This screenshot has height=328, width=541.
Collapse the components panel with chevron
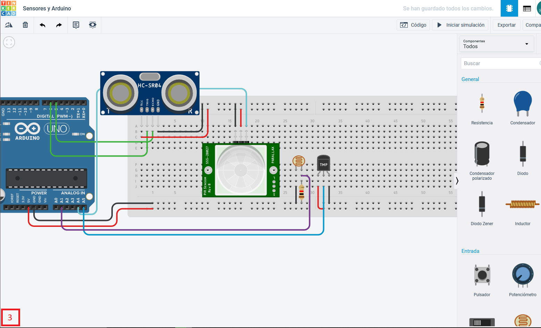(x=457, y=180)
